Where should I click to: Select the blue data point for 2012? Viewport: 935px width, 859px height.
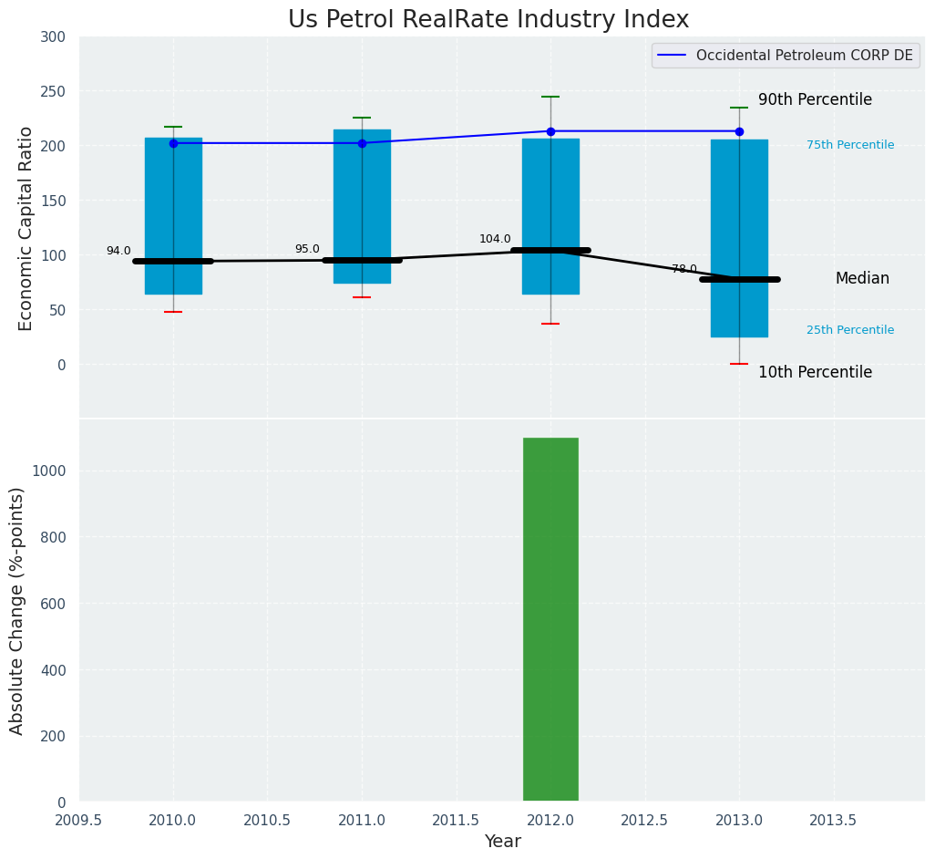(550, 131)
